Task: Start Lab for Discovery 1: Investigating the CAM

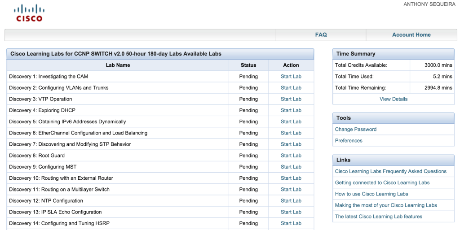Action: [291, 76]
